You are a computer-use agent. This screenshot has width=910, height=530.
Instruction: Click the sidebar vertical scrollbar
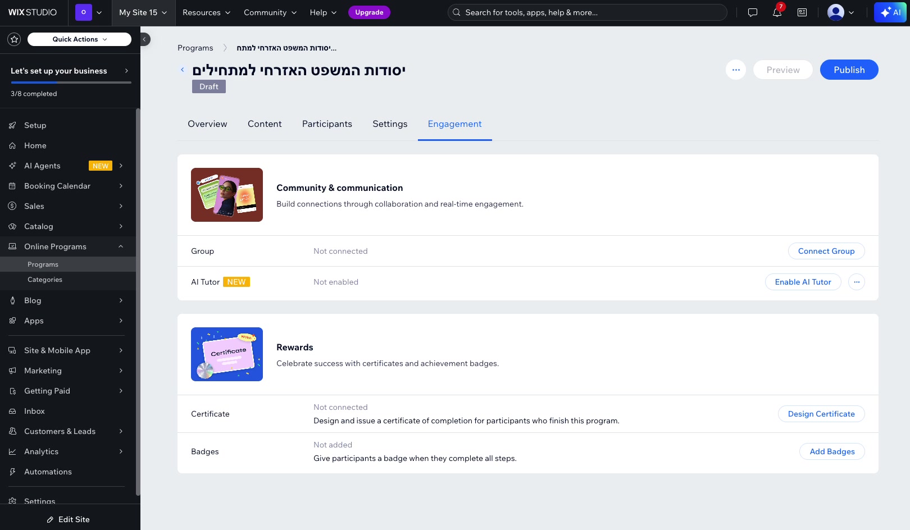(x=138, y=302)
